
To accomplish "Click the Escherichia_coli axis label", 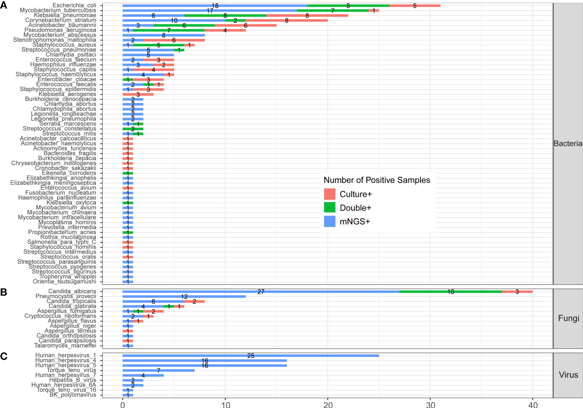I will click(74, 5).
